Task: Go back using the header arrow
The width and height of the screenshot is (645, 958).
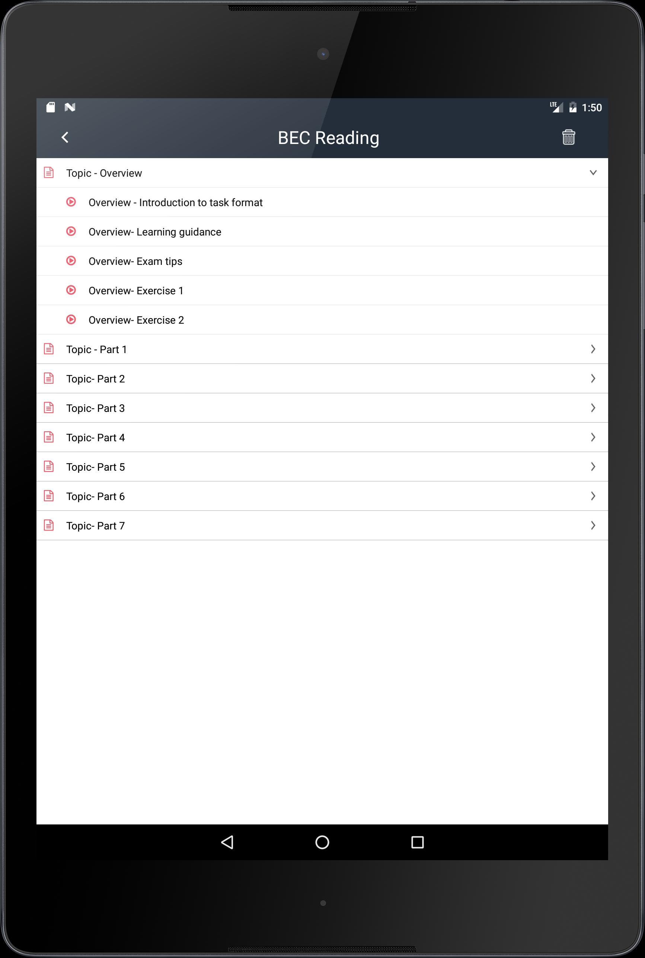Action: pyautogui.click(x=65, y=137)
